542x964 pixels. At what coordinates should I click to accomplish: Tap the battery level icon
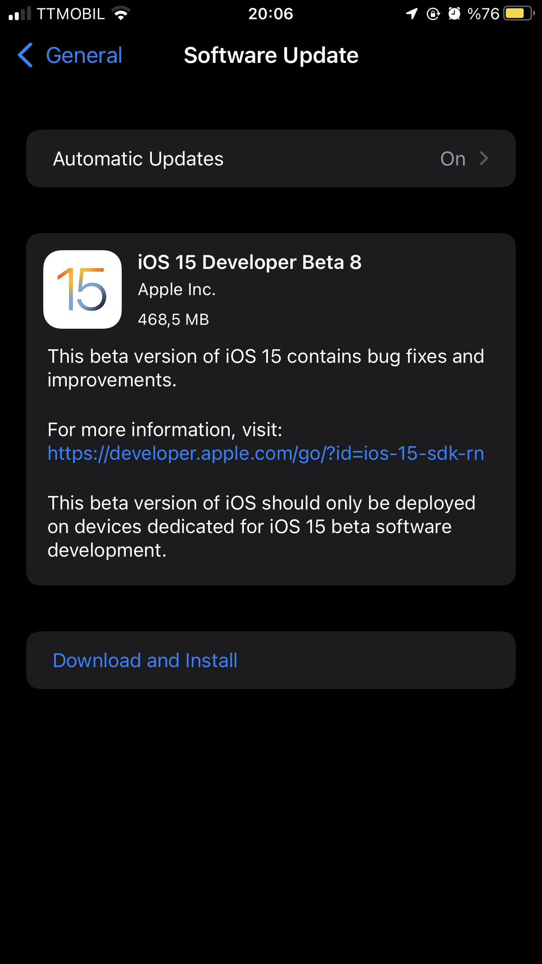tap(519, 14)
